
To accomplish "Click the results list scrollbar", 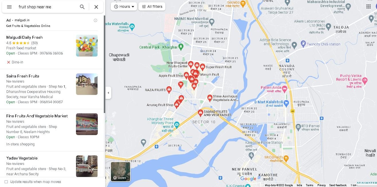I will click(104, 65).
